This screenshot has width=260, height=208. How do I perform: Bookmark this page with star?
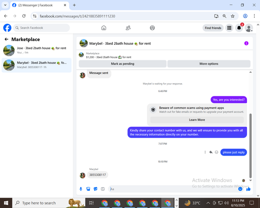232,16
